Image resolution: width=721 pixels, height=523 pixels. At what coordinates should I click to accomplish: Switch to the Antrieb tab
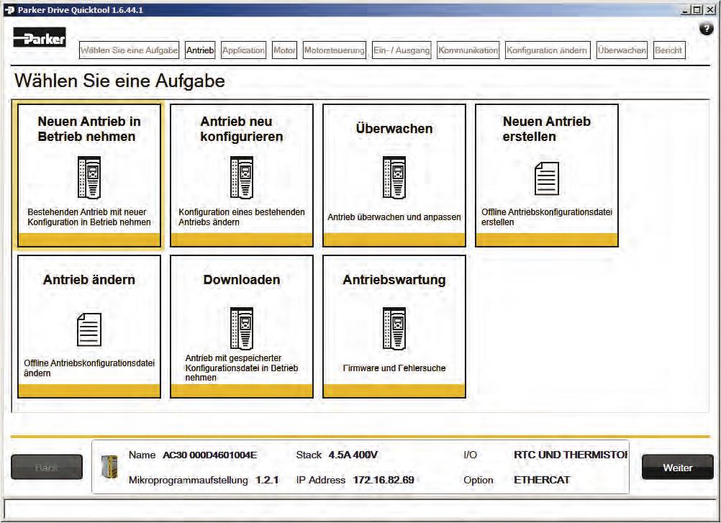(200, 50)
